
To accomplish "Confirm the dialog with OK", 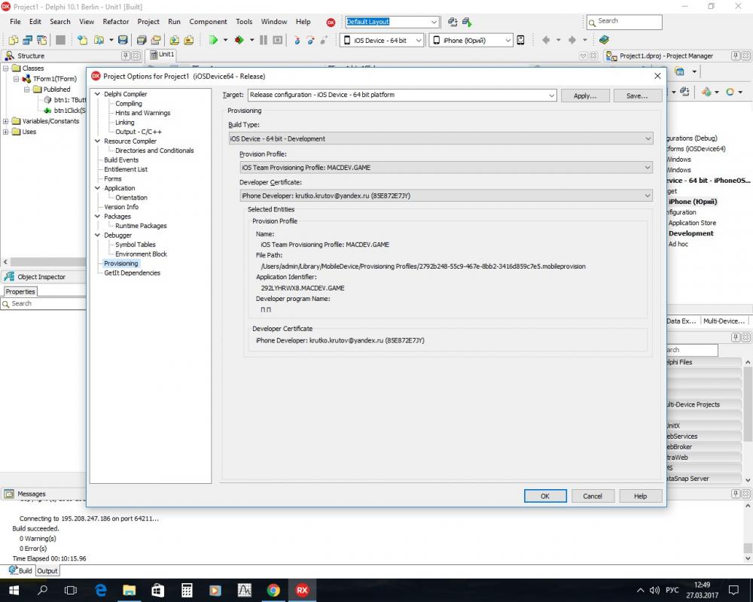I will [x=545, y=496].
